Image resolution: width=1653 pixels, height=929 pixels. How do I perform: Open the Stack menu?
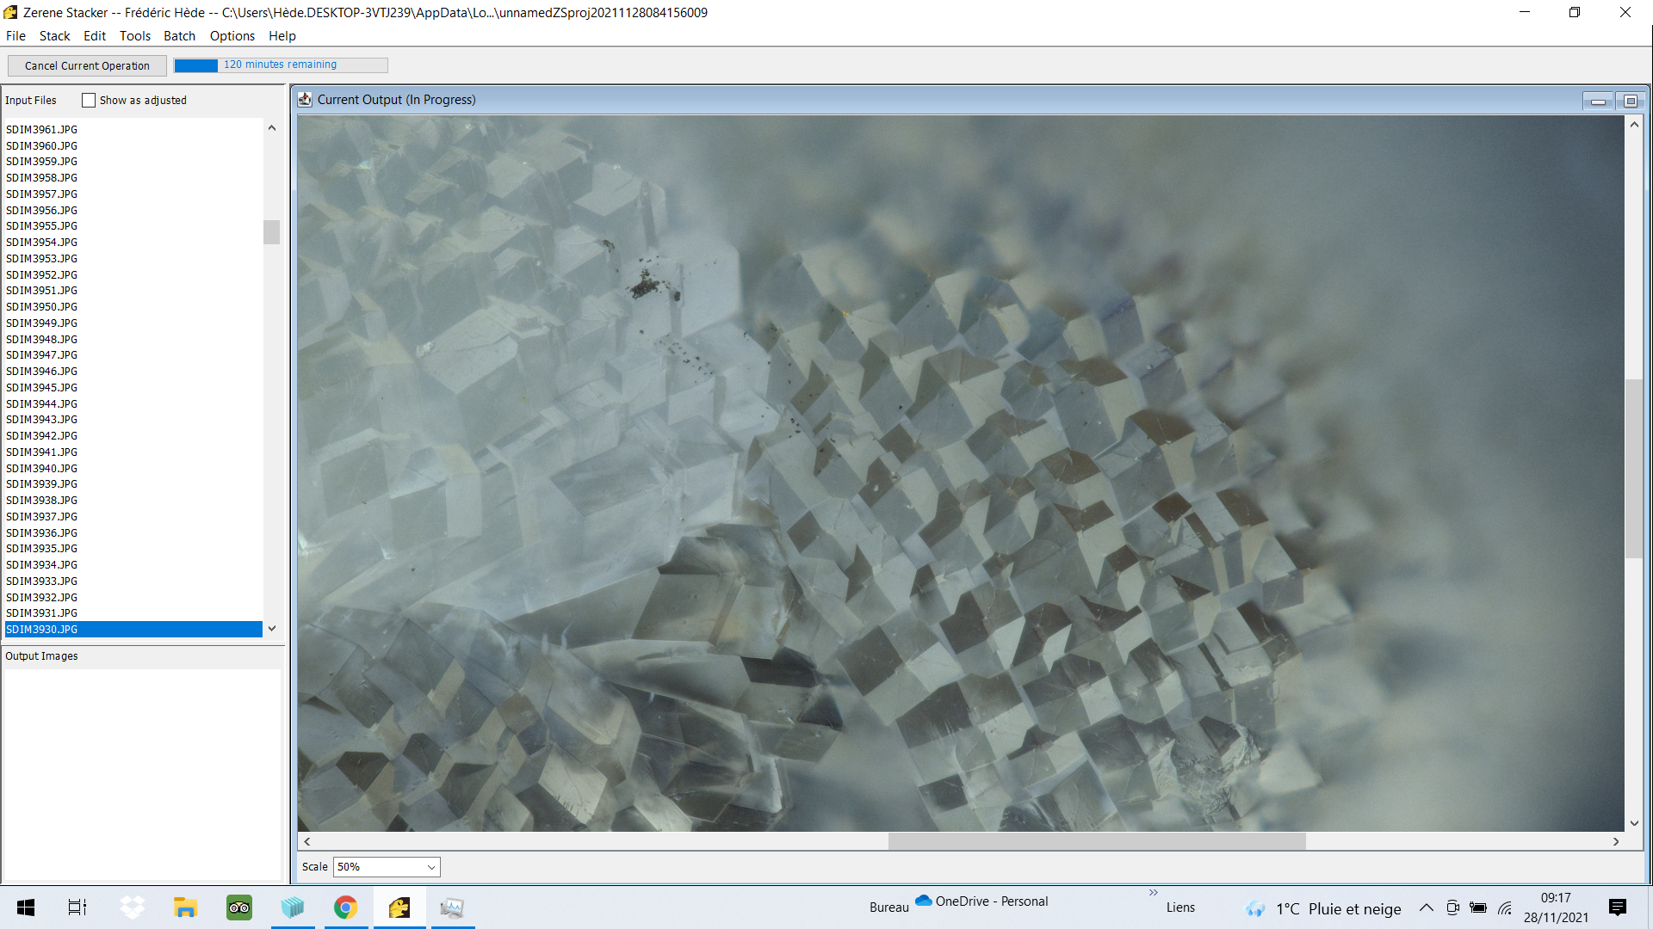pyautogui.click(x=54, y=36)
